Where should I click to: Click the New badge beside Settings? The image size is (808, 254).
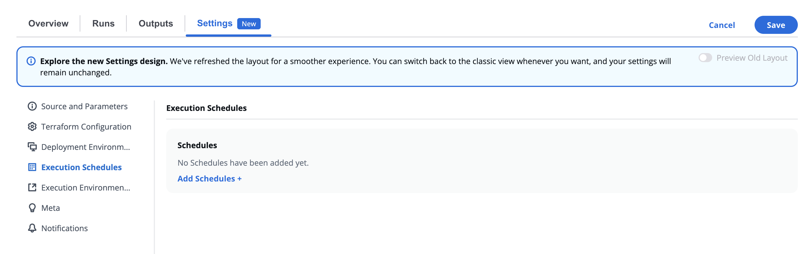point(249,24)
